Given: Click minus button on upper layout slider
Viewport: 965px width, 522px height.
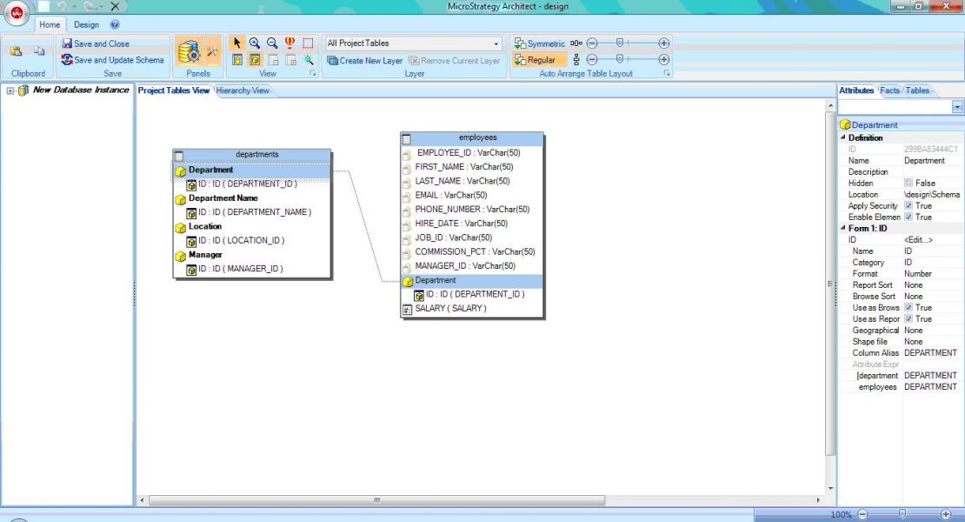Looking at the screenshot, I should 592,43.
